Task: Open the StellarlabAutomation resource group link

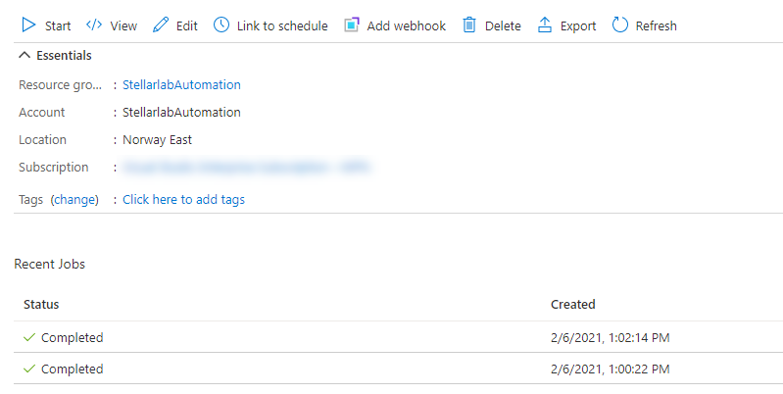Action: pyautogui.click(x=181, y=85)
